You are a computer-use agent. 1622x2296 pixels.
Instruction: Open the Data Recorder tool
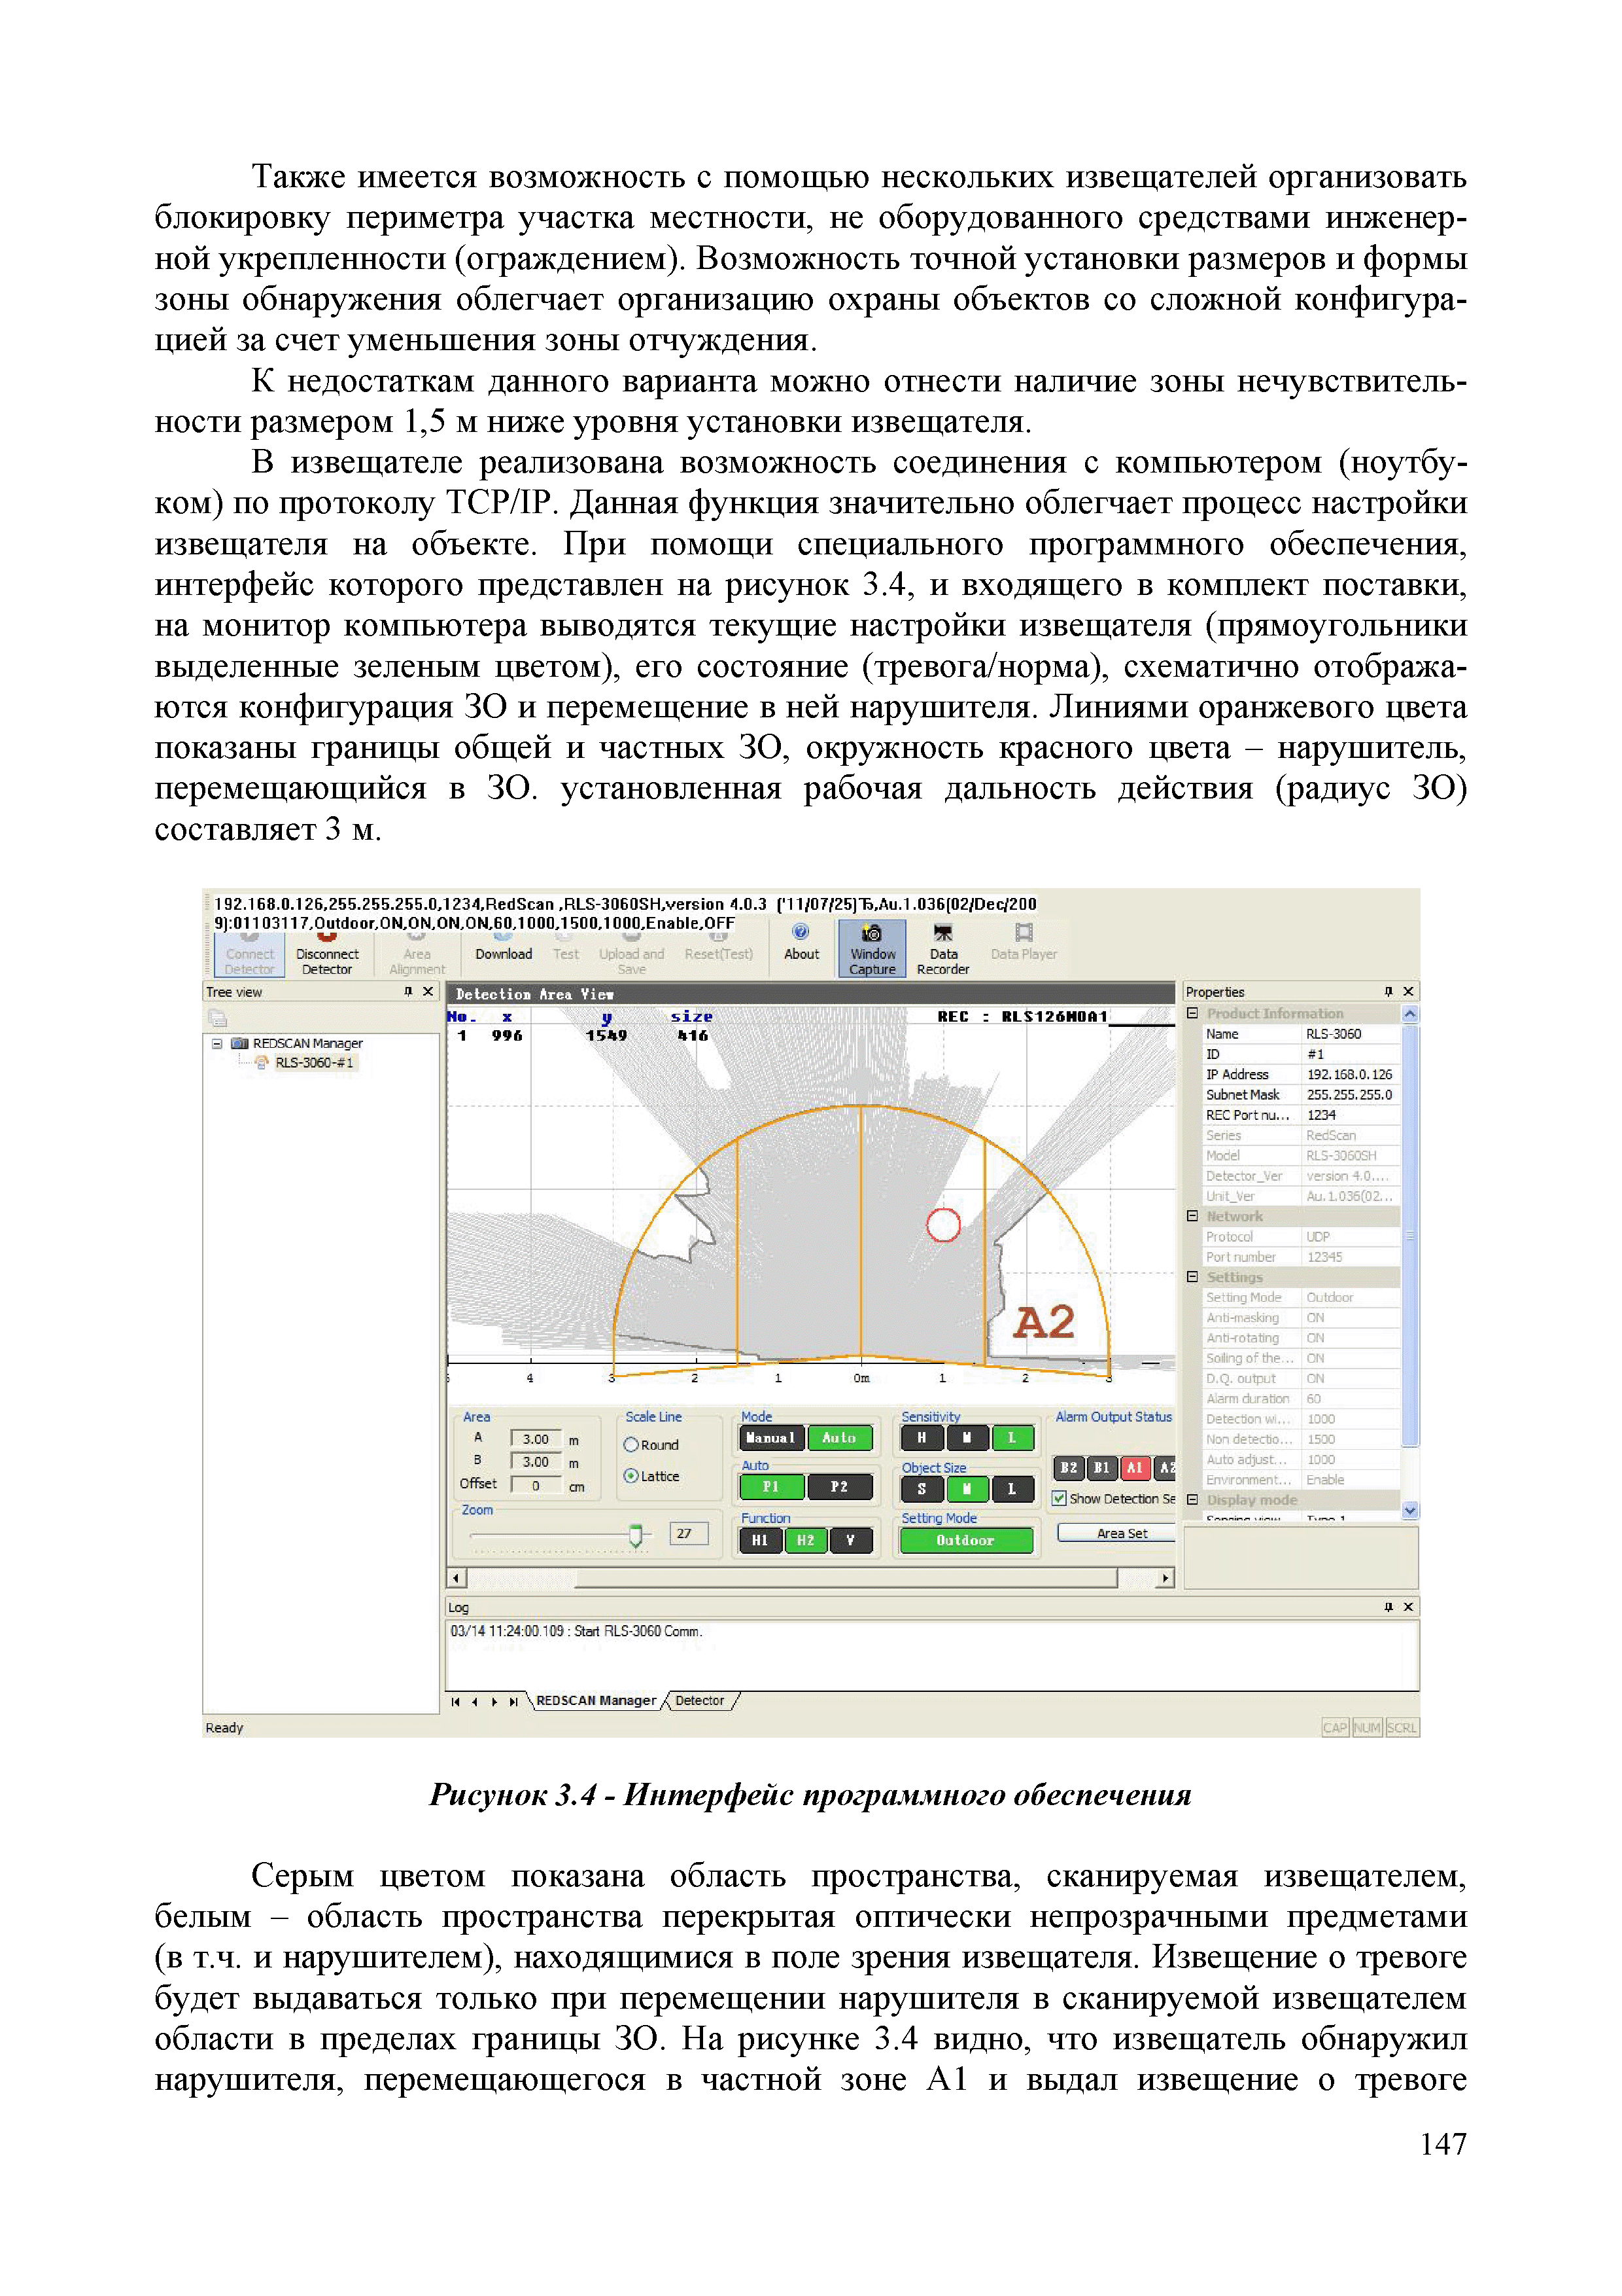(x=942, y=950)
